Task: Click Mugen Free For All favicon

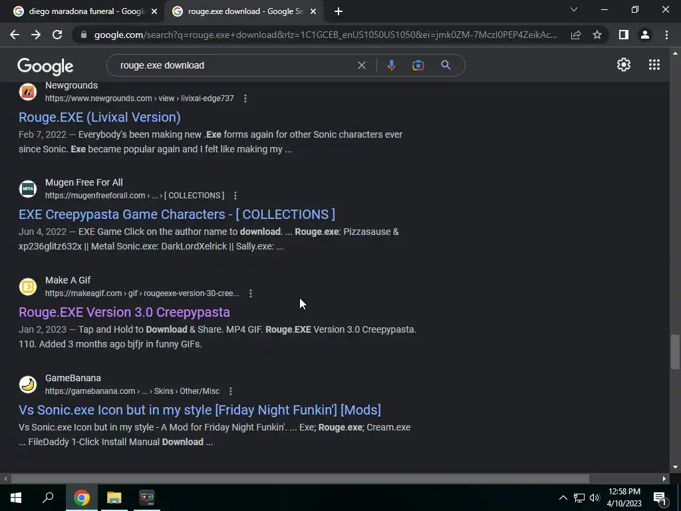Action: click(x=28, y=189)
